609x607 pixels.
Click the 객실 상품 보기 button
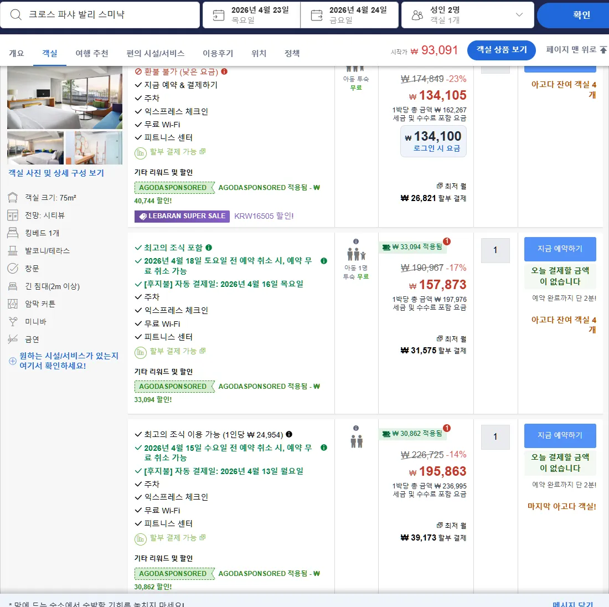[x=502, y=50]
